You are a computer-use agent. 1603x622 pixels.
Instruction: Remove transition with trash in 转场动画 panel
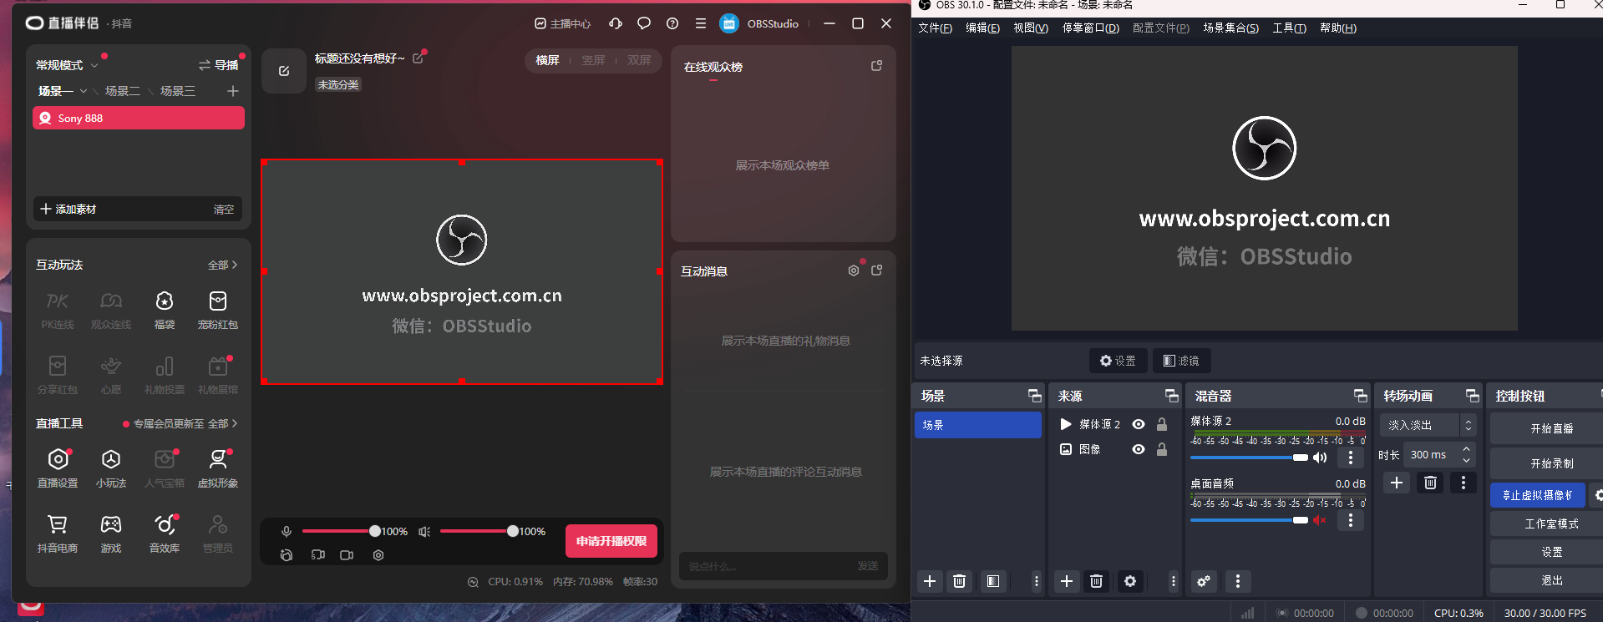click(x=1430, y=483)
